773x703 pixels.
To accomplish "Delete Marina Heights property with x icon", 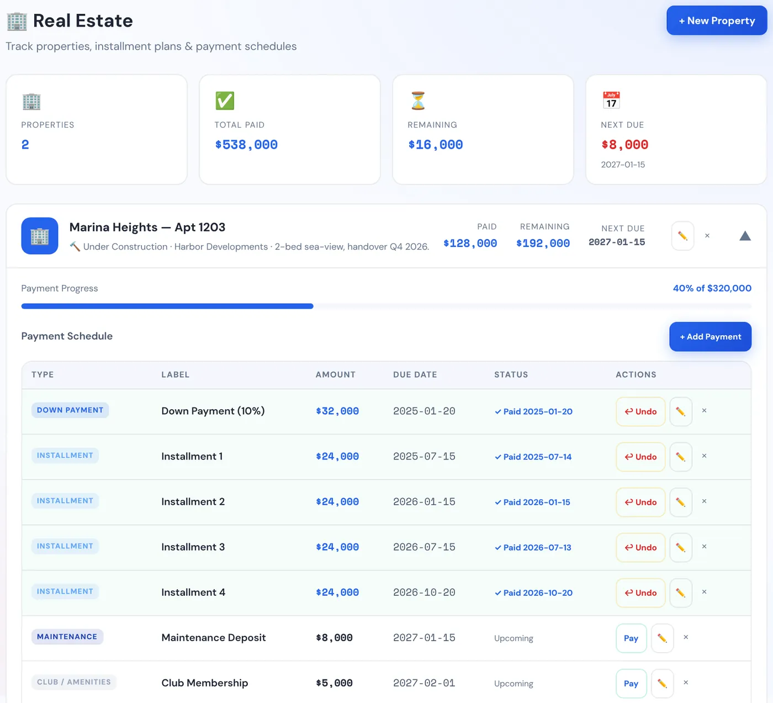I will [x=707, y=236].
